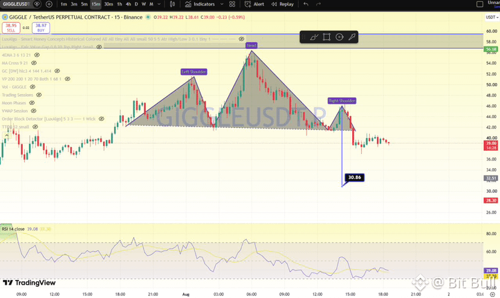
Task: Click the 56.68 green price axis label
Action: pos(491,49)
